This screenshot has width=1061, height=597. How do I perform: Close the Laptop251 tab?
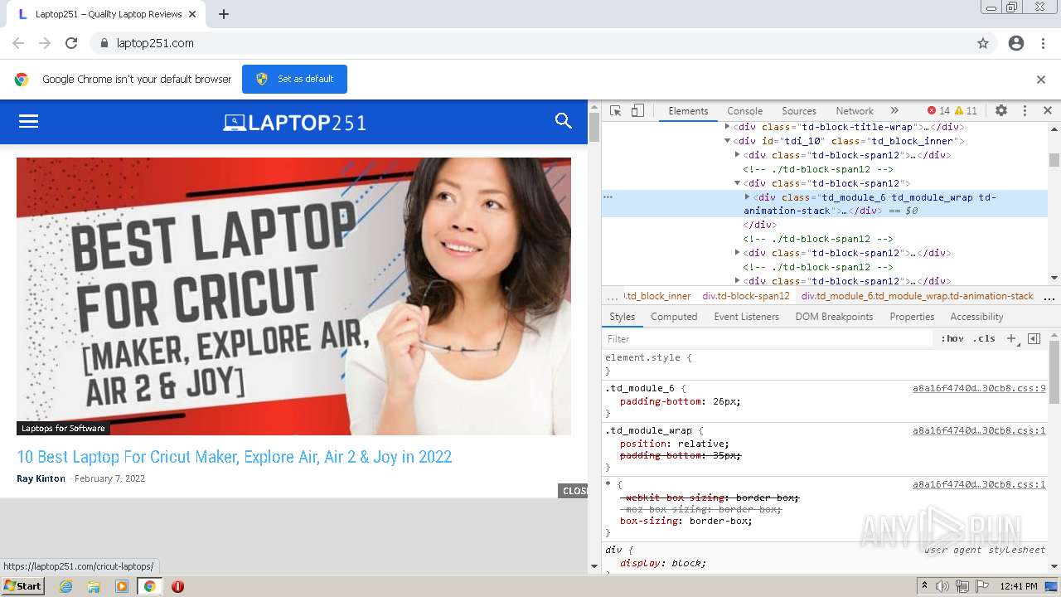click(x=192, y=14)
